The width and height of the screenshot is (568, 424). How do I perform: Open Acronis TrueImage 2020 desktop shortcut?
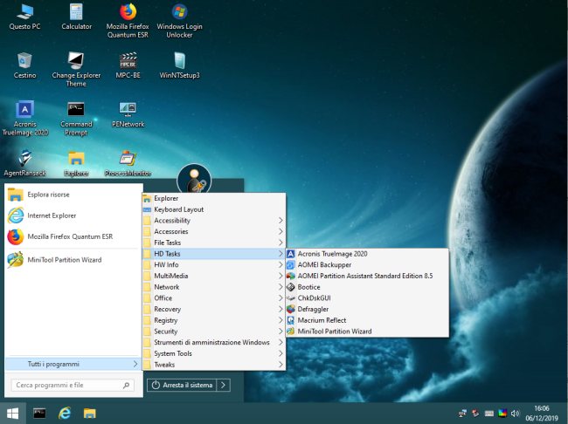click(x=24, y=119)
